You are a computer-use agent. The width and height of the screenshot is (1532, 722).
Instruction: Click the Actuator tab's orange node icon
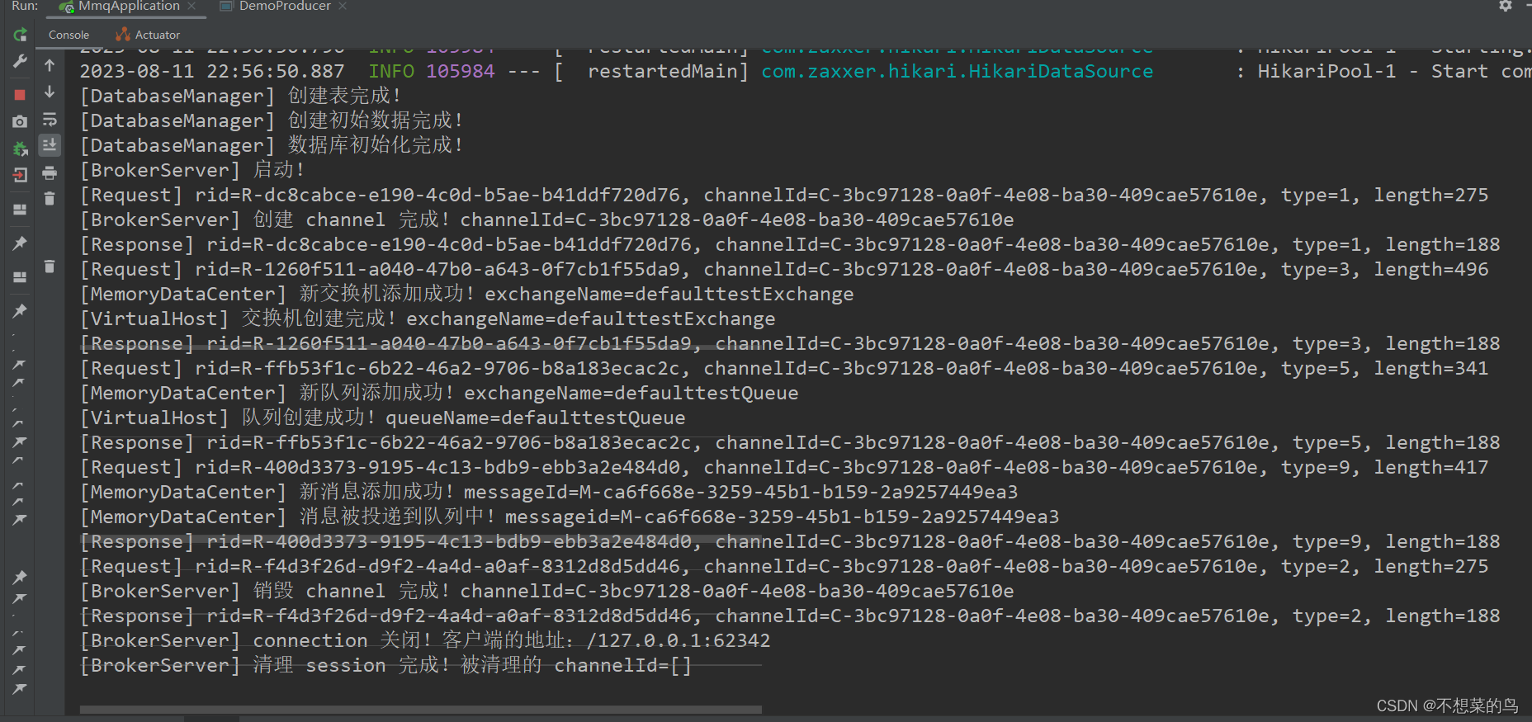[x=123, y=35]
